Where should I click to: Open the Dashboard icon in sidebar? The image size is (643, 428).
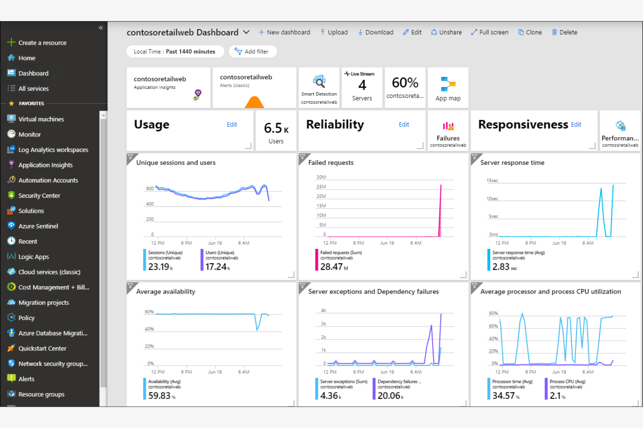11,73
